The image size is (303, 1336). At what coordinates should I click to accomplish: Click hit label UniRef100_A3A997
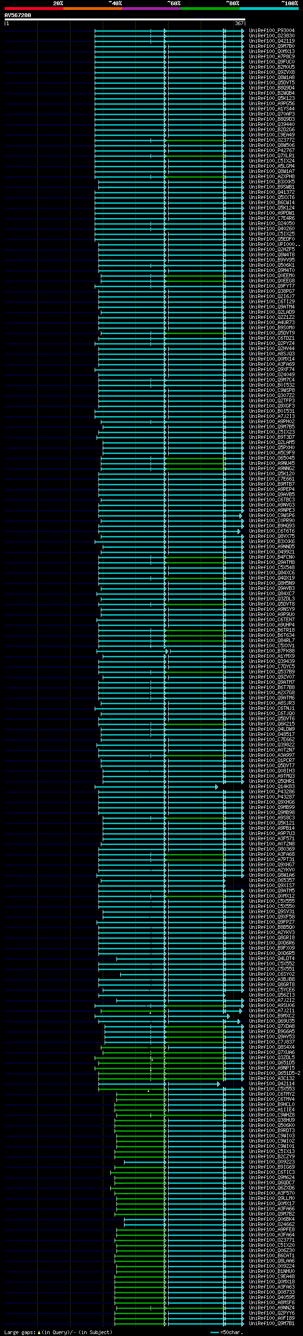click(x=272, y=755)
